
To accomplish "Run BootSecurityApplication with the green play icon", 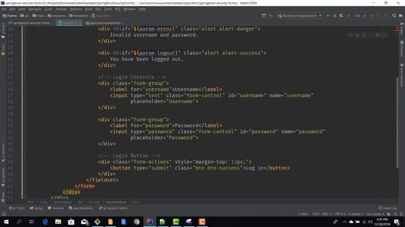I will (x=328, y=16).
